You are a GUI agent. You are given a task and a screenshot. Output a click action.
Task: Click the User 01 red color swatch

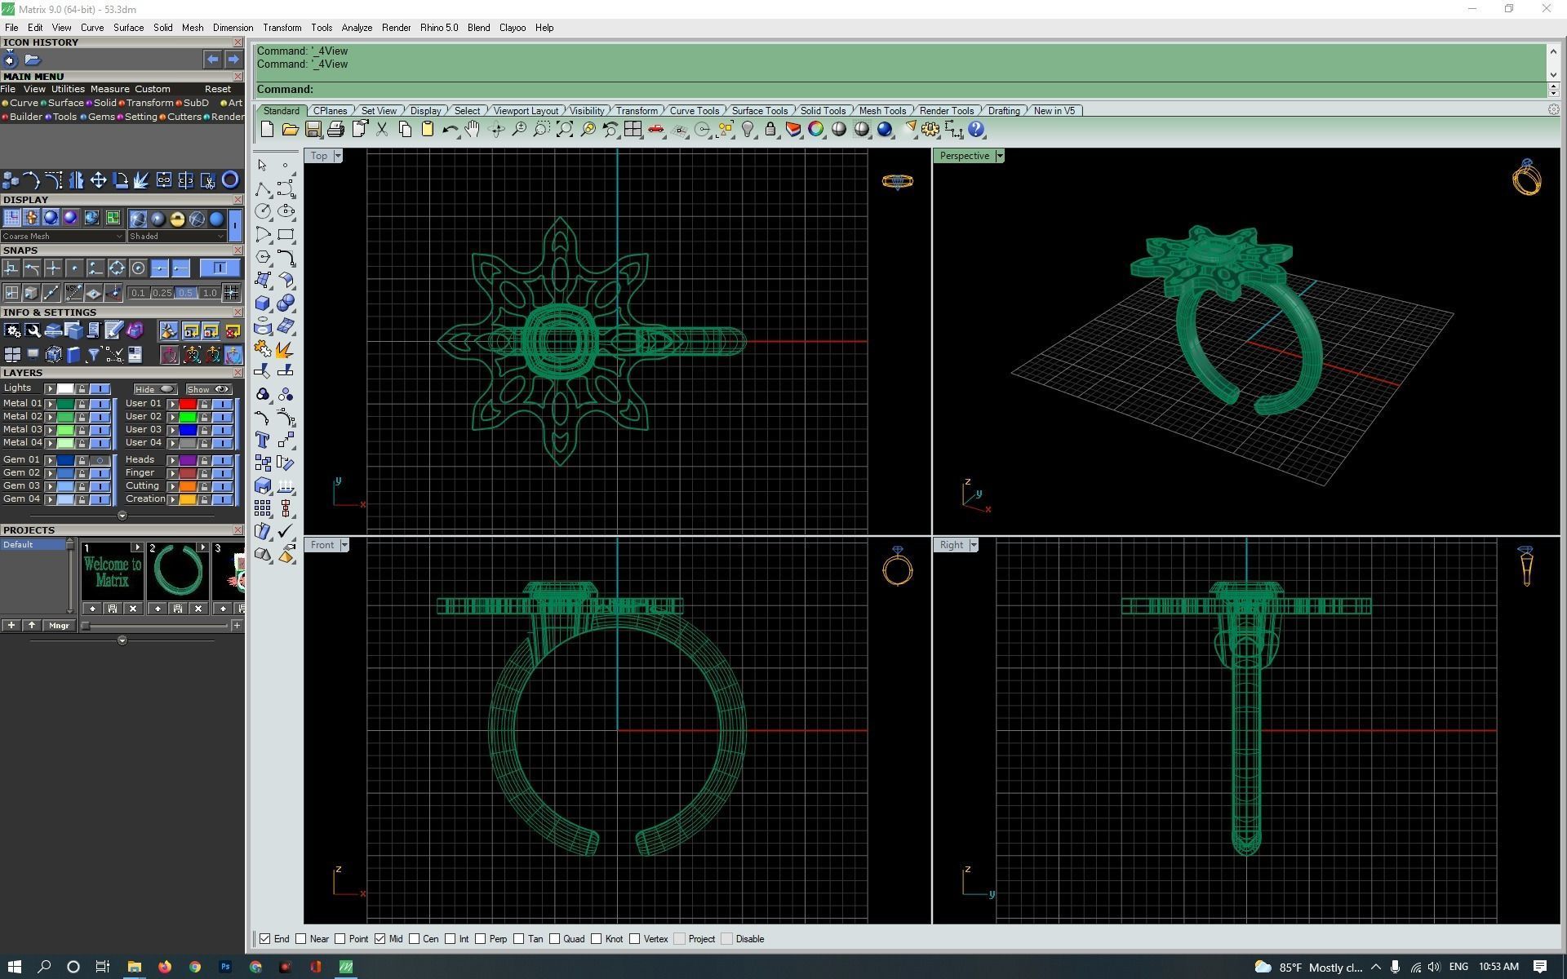[188, 404]
